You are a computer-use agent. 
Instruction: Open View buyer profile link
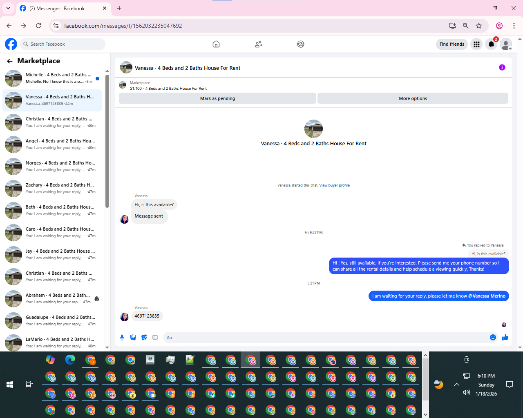334,185
